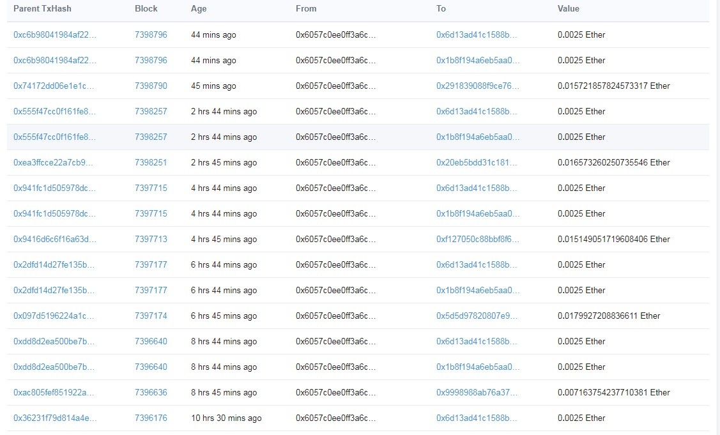The width and height of the screenshot is (720, 435).
Task: Open 0x6d13ad41c1588b… address in block 7396640 row
Action: click(476, 342)
